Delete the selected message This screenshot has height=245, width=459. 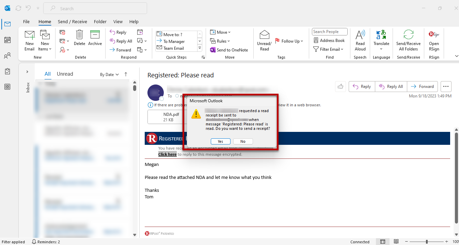[79, 38]
